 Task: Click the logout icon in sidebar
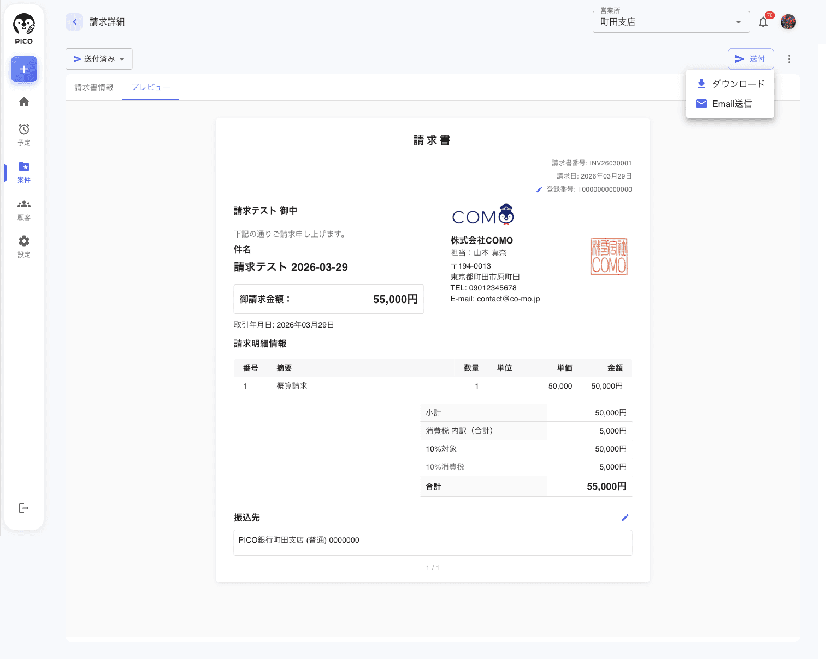pyautogui.click(x=24, y=508)
